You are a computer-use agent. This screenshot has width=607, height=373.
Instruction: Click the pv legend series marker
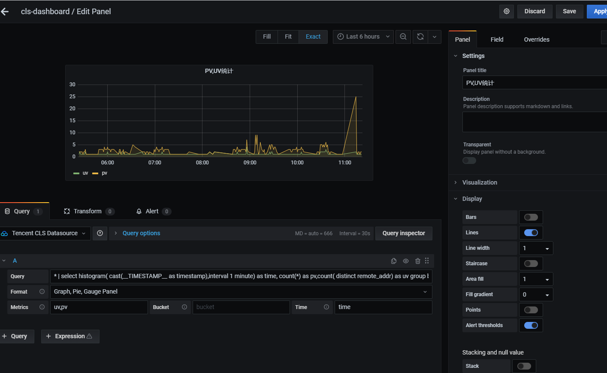pos(95,173)
